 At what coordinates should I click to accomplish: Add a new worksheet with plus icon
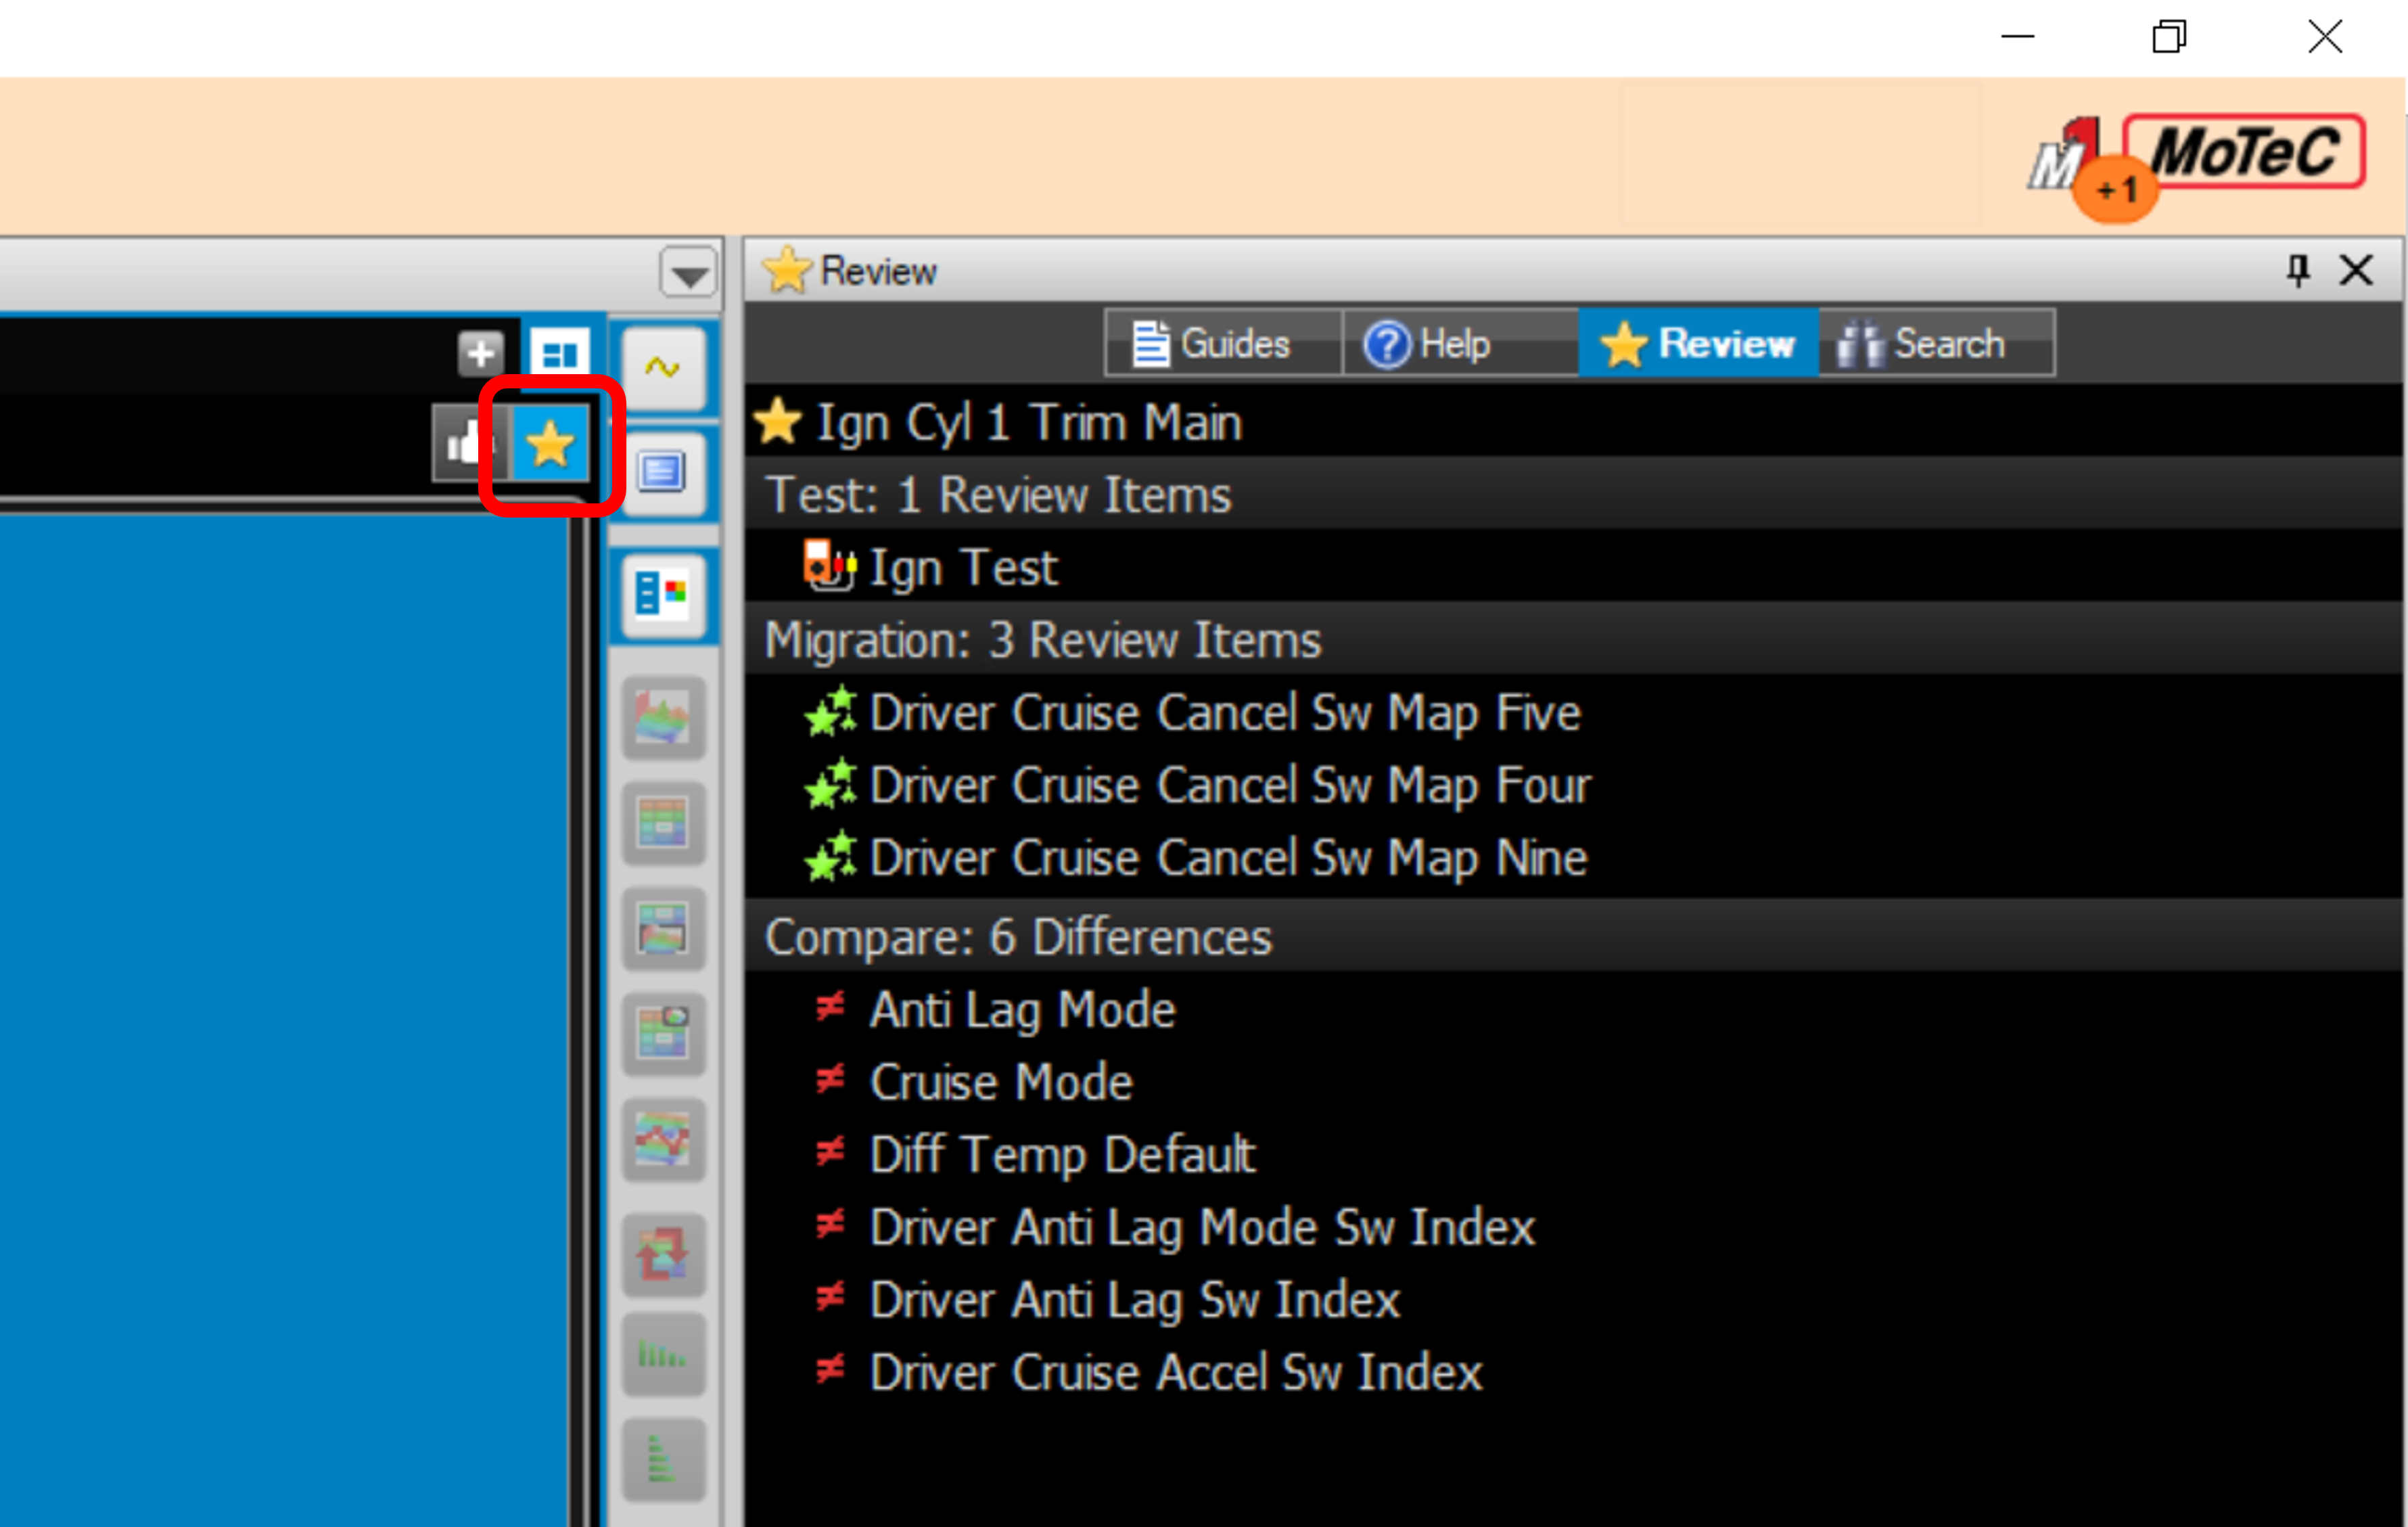pos(480,353)
